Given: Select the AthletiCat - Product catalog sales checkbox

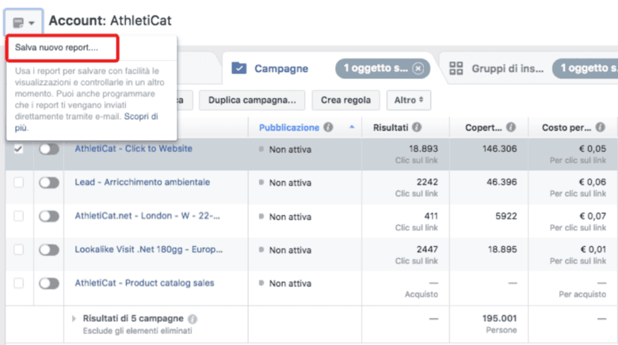Looking at the screenshot, I should click(18, 283).
